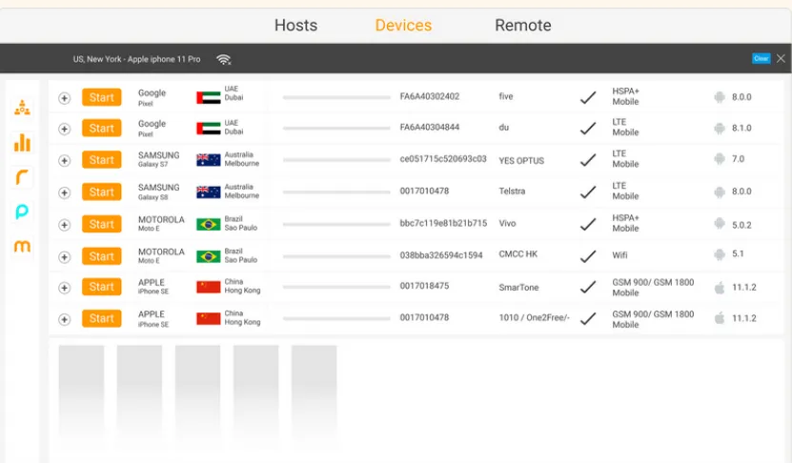The height and width of the screenshot is (463, 792).
Task: Open the sidebar people group icon
Action: [22, 108]
